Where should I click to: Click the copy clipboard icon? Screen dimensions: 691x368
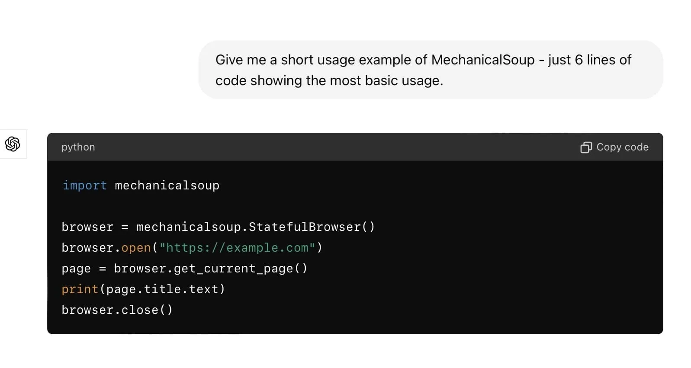tap(586, 147)
